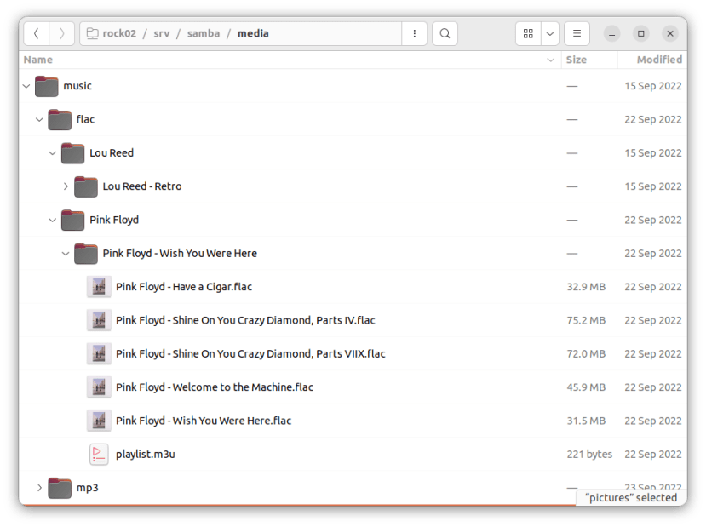Navigate to rock02 in the path bar
Viewport: 706px width, 527px height.
tap(119, 34)
